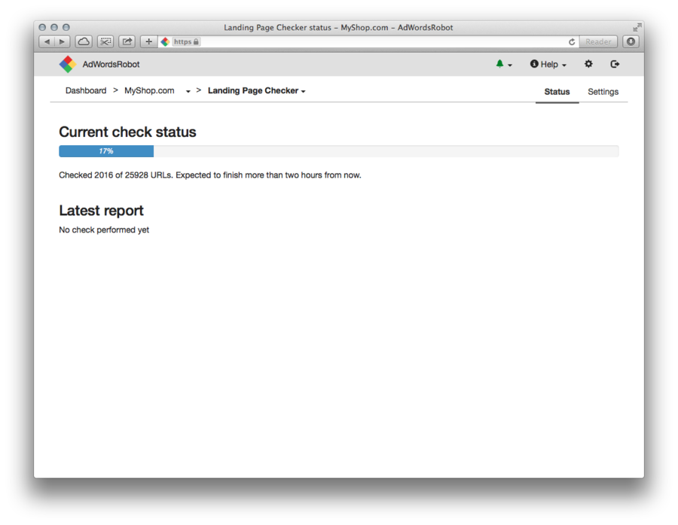This screenshot has width=678, height=525.
Task: Click the Reader button in address bar
Action: pyautogui.click(x=598, y=42)
